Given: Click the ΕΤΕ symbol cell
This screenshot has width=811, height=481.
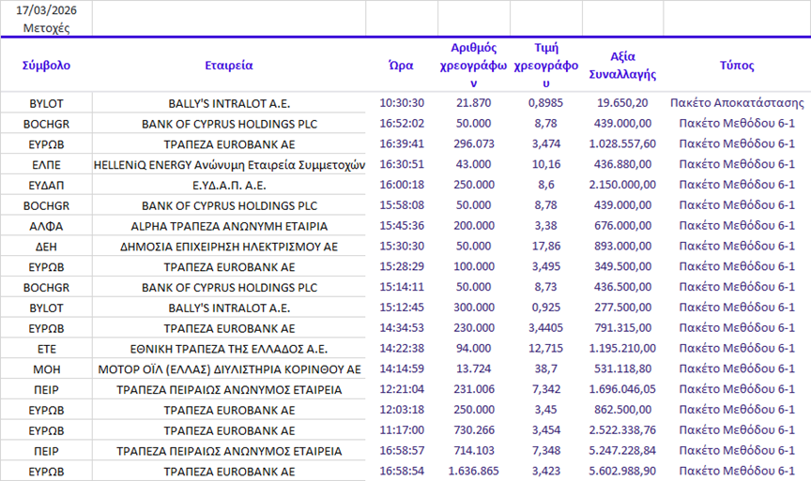Looking at the screenshot, I should [46, 349].
